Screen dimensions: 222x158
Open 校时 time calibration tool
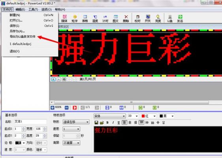[x=137, y=19]
